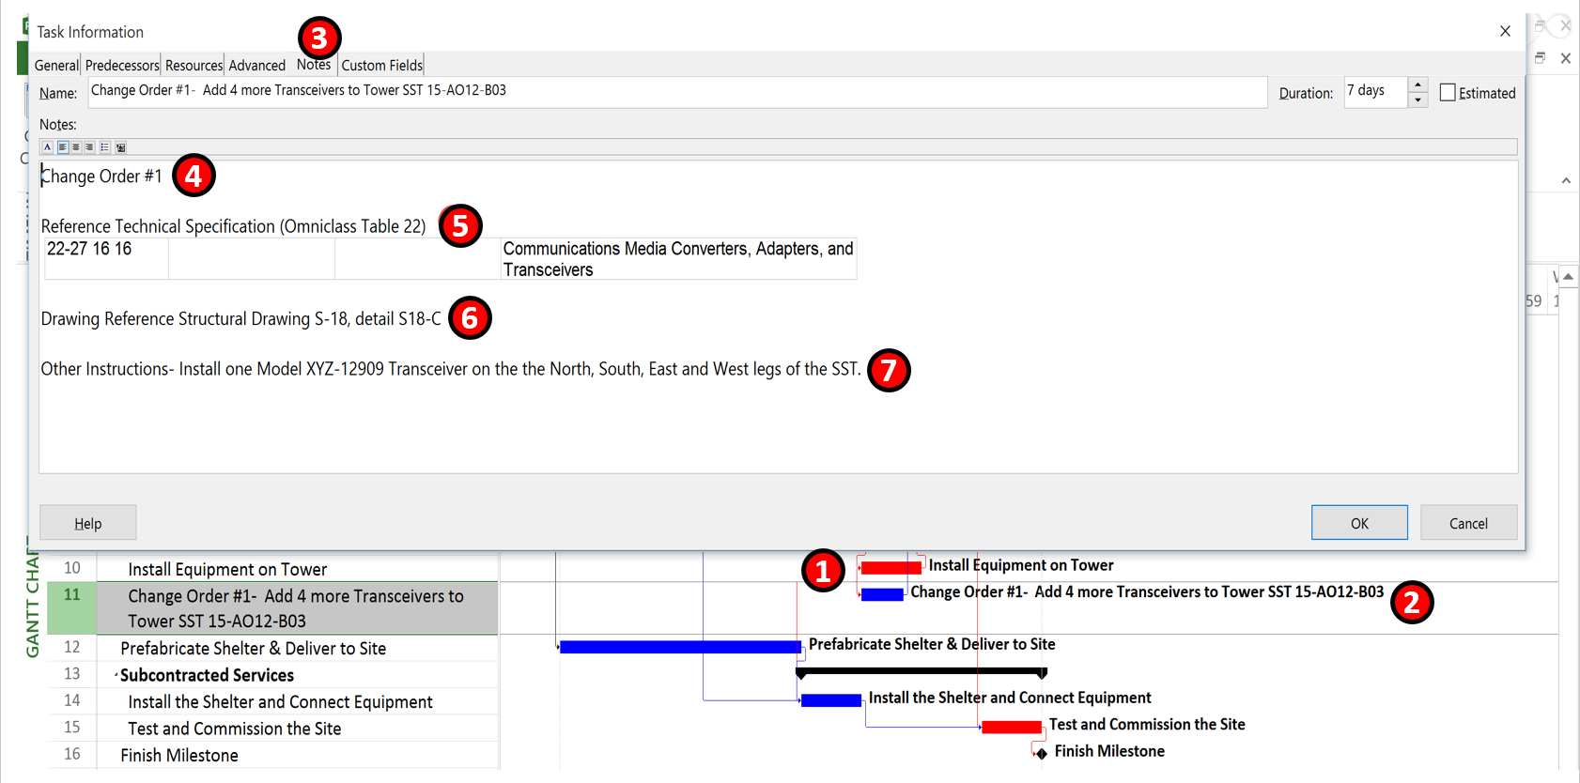Click the Finish Milestone diamond marker

(1041, 753)
